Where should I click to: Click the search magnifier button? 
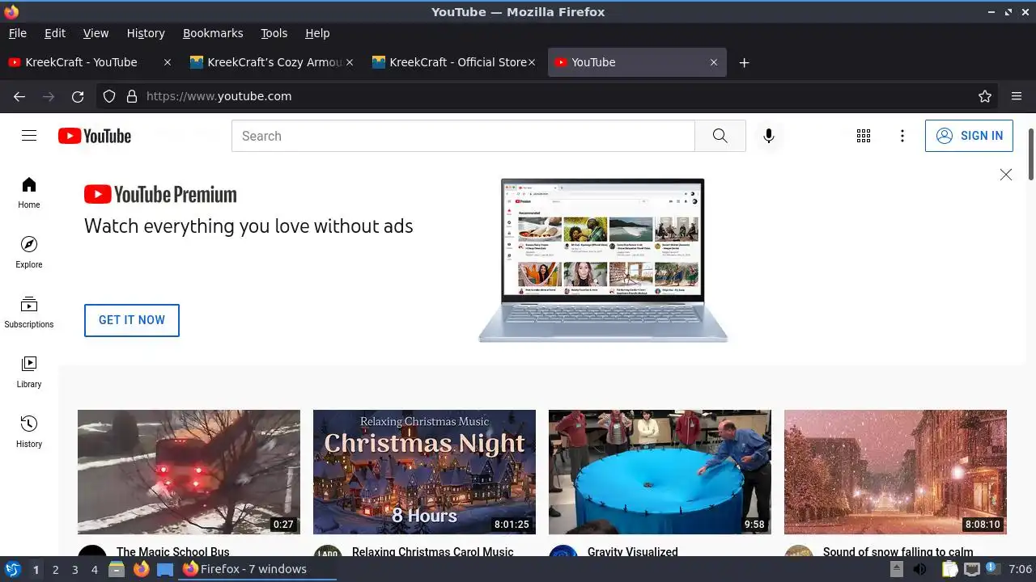click(720, 136)
